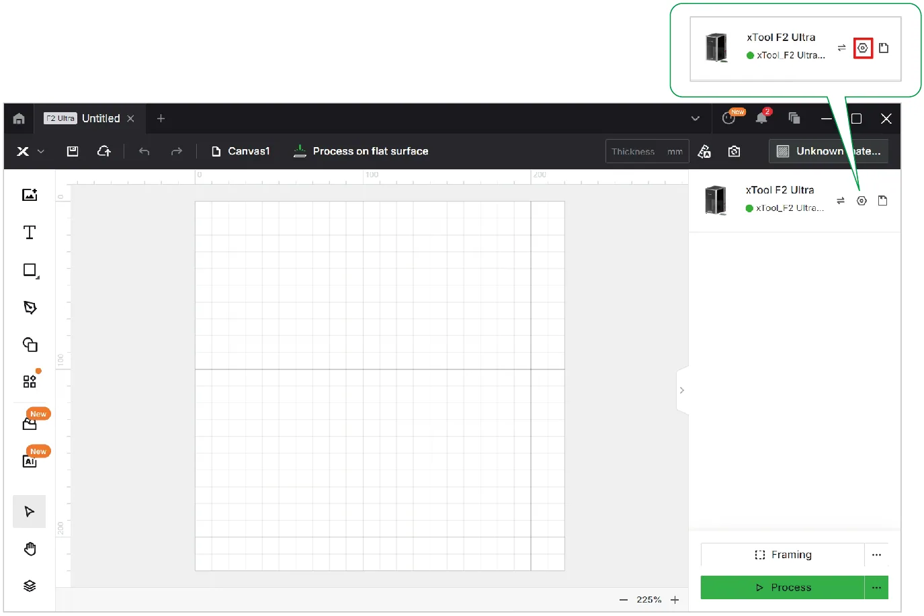Focus the Thickness input field
The height and width of the screenshot is (616, 924).
click(x=647, y=152)
